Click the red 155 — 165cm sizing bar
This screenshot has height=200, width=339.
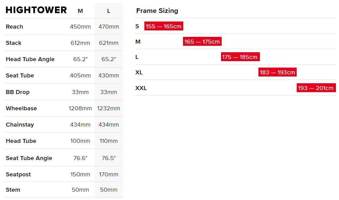(x=164, y=26)
